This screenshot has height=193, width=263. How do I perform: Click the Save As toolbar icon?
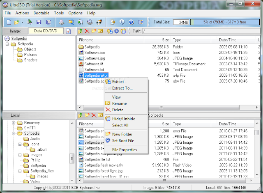(48, 22)
